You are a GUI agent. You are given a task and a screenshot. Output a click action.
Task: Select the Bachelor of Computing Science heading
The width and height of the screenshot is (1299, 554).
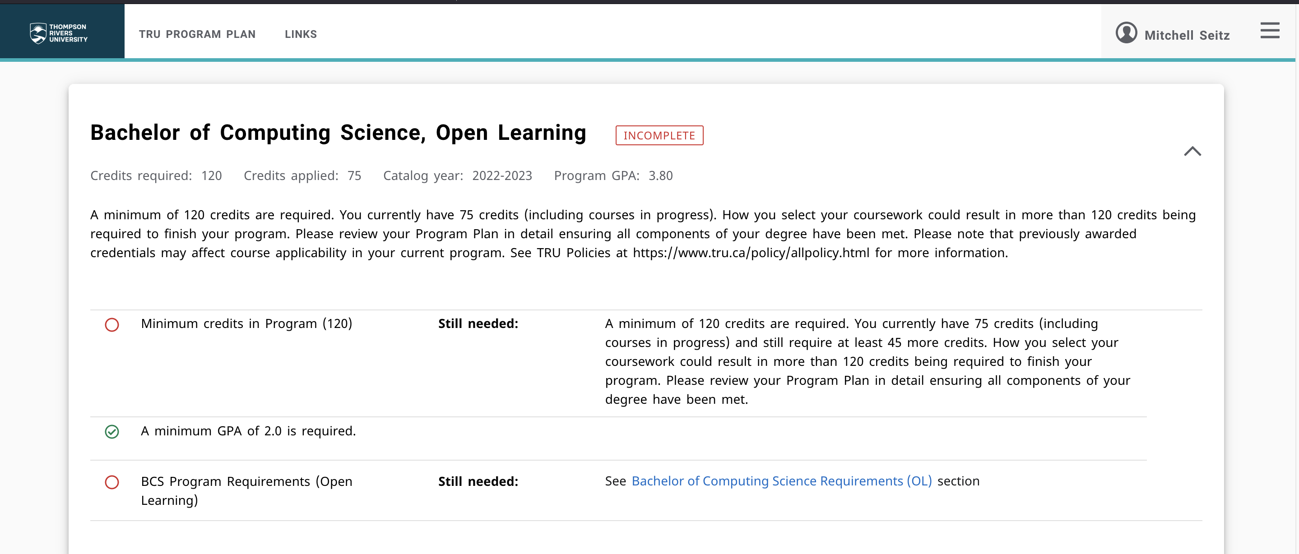tap(338, 133)
